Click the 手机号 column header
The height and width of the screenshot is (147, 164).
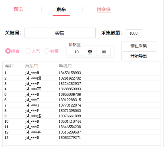65,66
